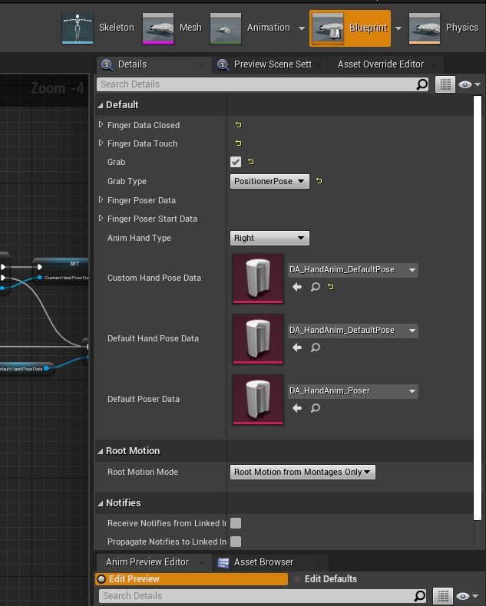Switch to the Details tab
The height and width of the screenshot is (606, 486).
pyautogui.click(x=154, y=64)
